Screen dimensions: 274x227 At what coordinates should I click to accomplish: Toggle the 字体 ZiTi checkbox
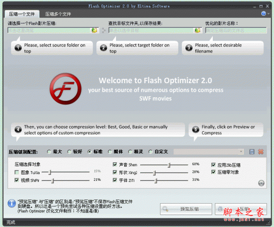click(x=115, y=180)
